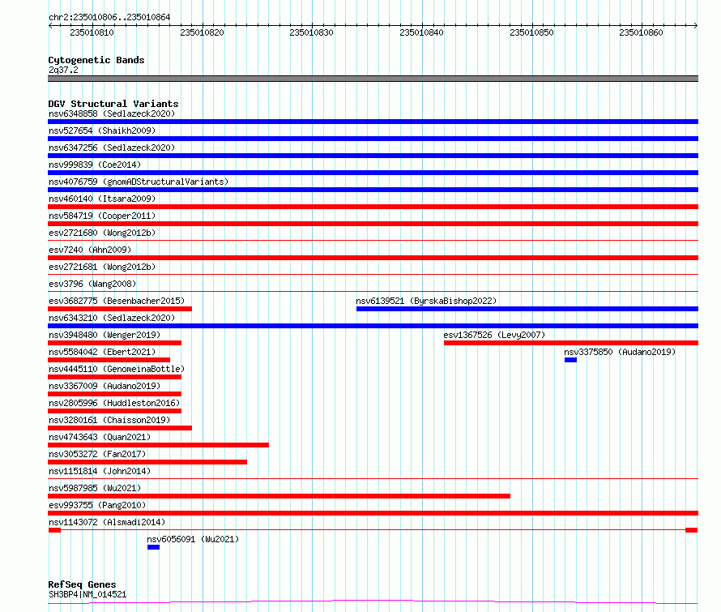
Task: Click the 2q37.2 band label
Action: coord(63,70)
